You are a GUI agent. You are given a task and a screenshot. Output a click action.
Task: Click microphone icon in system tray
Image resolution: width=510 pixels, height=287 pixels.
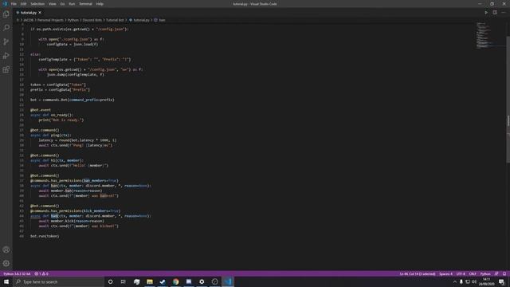461,281
